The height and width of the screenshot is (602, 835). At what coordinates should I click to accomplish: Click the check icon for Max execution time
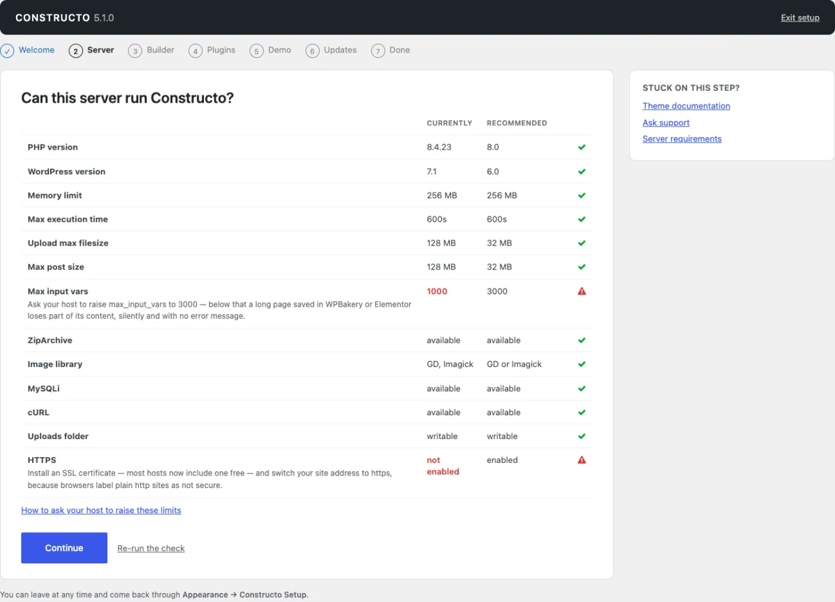click(582, 220)
